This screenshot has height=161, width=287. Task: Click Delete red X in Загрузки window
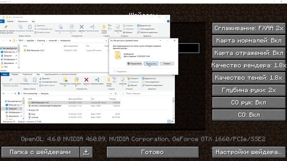(87, 80)
